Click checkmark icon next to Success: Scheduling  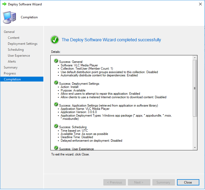click(x=56, y=126)
